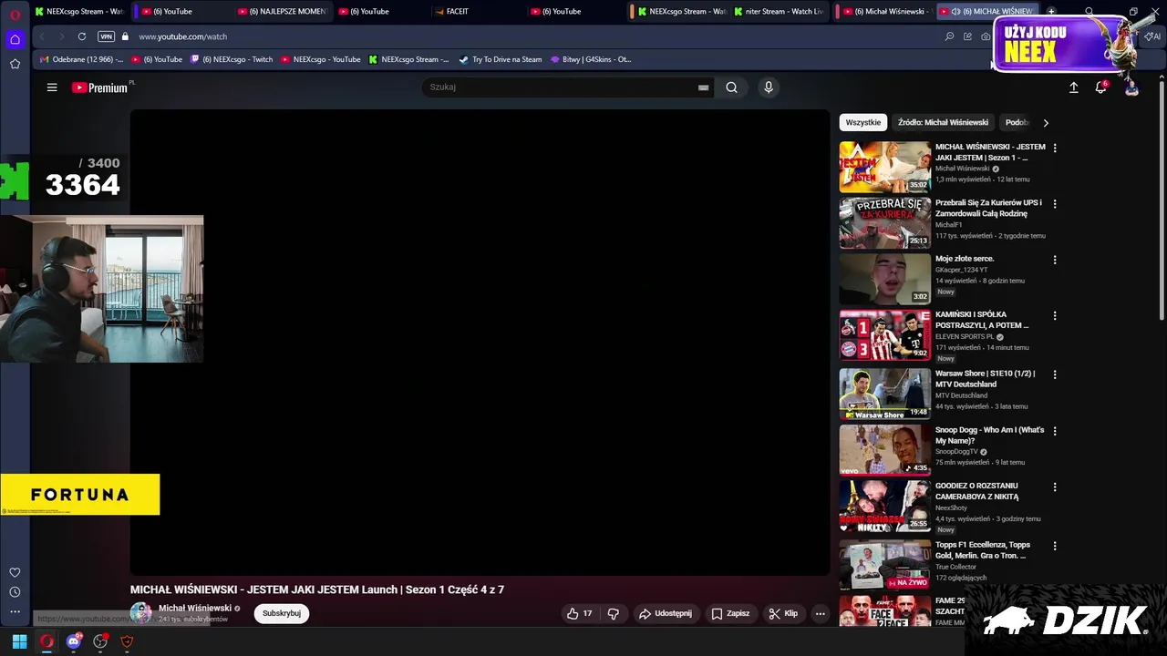
Task: Open Moje złote serce thumbnail
Action: tap(885, 279)
